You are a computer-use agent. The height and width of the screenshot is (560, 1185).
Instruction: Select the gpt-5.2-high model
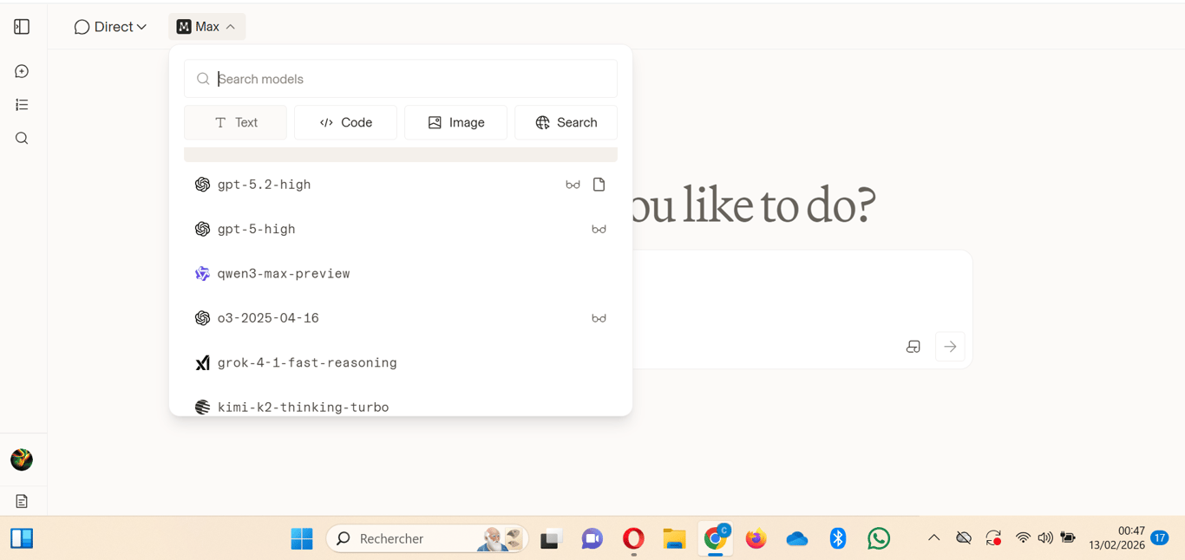401,185
